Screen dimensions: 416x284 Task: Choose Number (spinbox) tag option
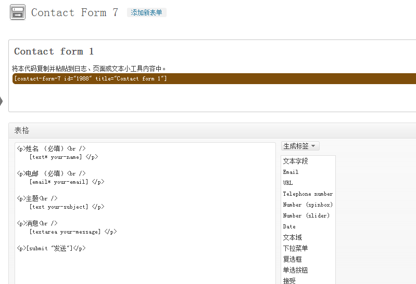[308, 205]
